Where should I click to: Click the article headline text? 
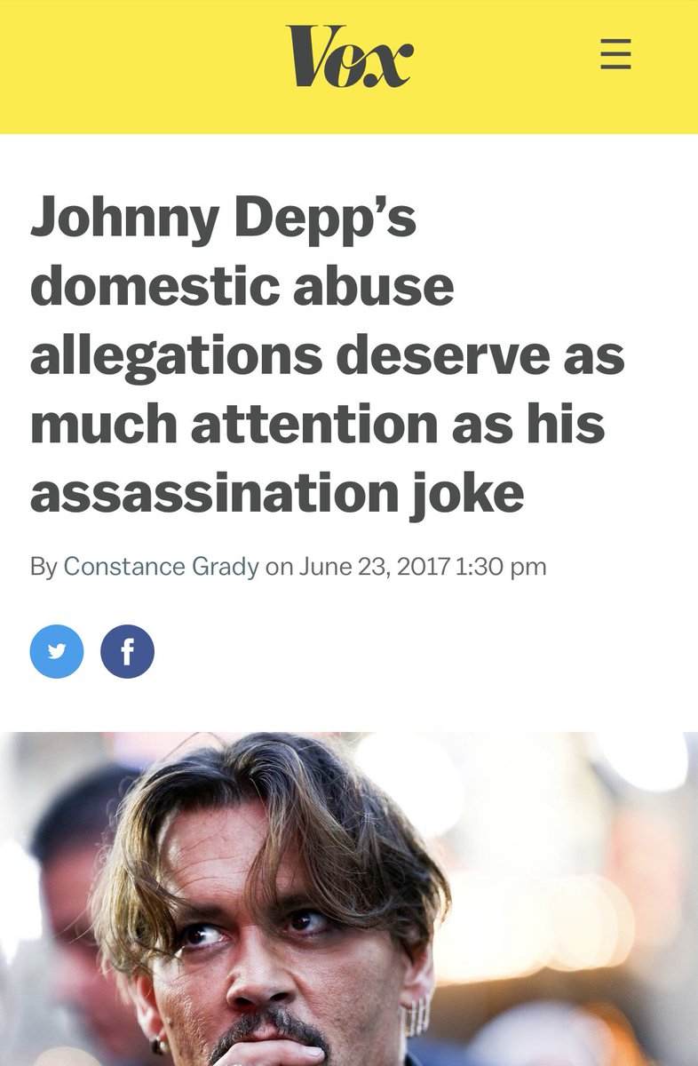coord(328,357)
